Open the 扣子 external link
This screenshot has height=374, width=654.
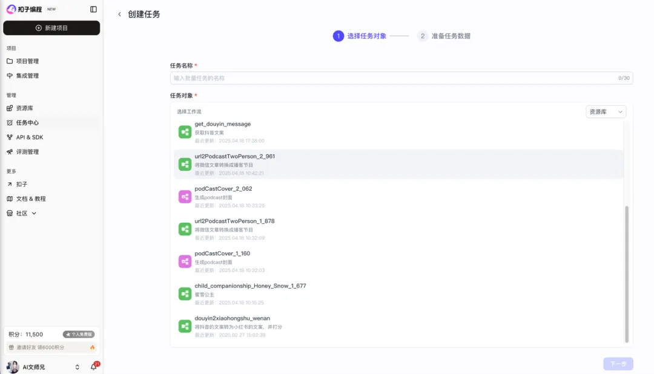[51, 185]
